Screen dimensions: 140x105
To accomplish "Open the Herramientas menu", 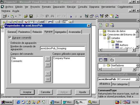I will pos(108,7).
